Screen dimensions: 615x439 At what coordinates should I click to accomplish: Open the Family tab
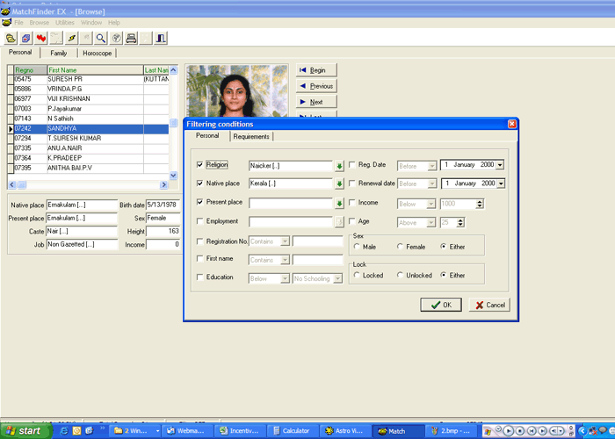point(59,53)
